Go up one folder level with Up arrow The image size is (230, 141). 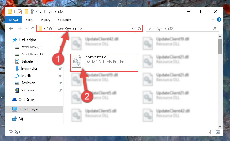33,28
